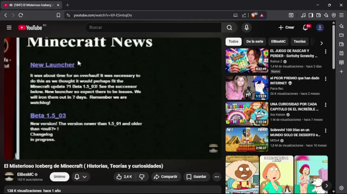Open the ElBesMC channel name link
Screen dimensions: 347x194
[x=25, y=175]
